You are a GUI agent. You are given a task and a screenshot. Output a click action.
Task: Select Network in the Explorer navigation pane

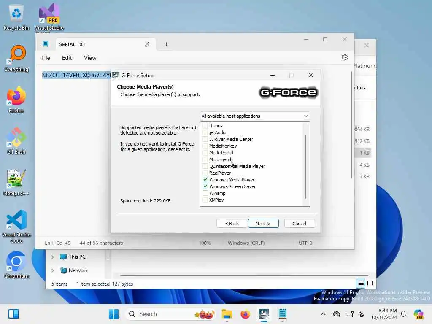(78, 270)
